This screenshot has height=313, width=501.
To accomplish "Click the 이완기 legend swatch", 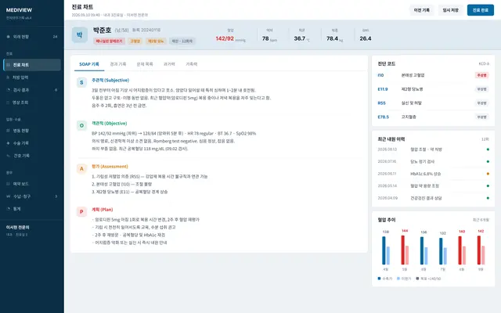I will [398, 279].
